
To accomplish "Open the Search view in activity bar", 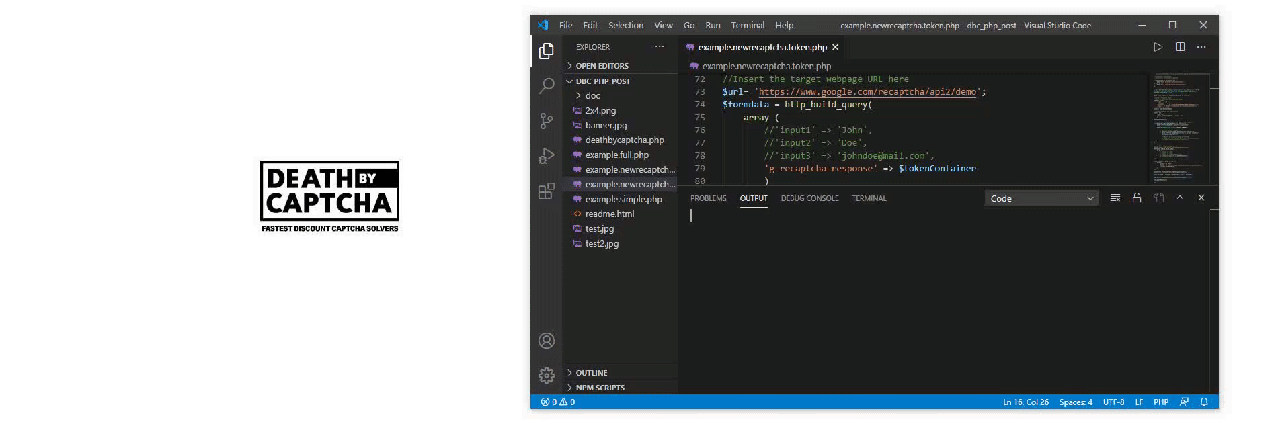I will point(547,86).
